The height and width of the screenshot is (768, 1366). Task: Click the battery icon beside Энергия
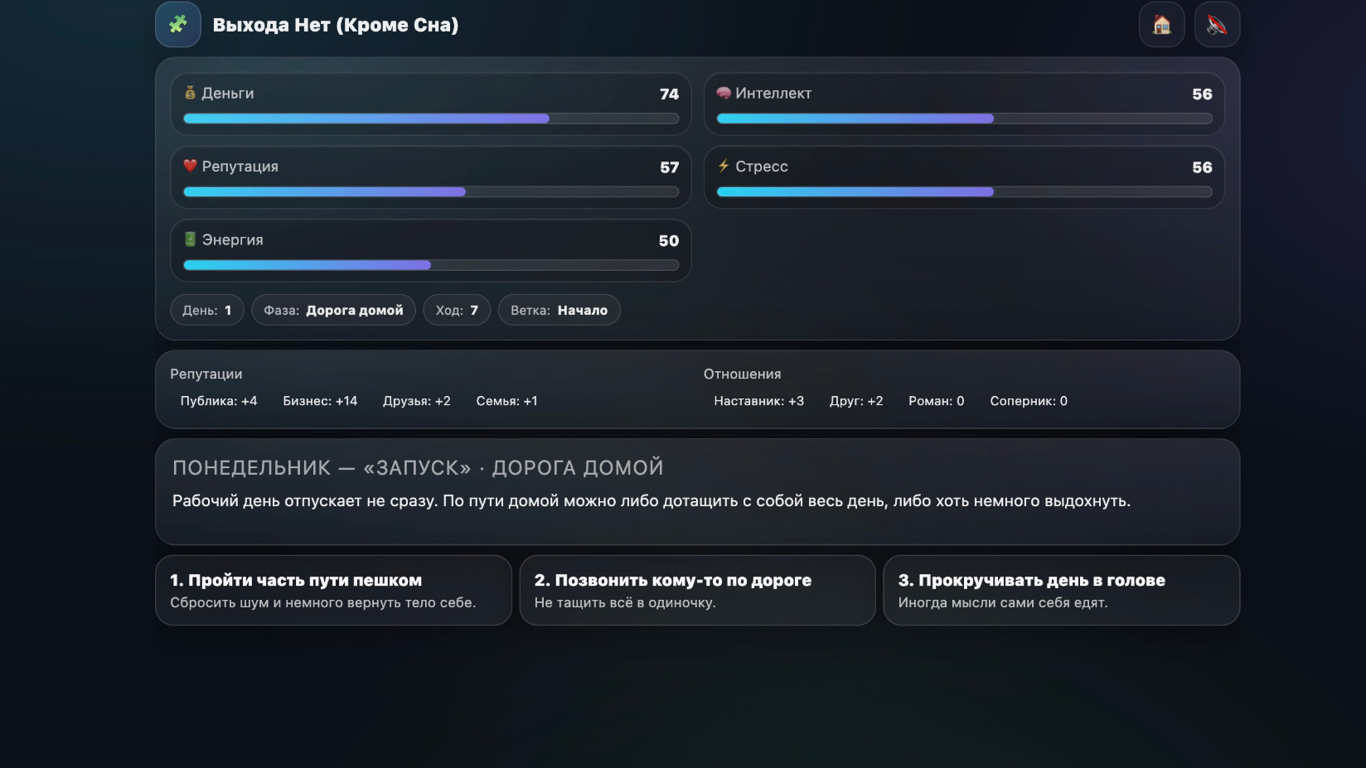189,239
